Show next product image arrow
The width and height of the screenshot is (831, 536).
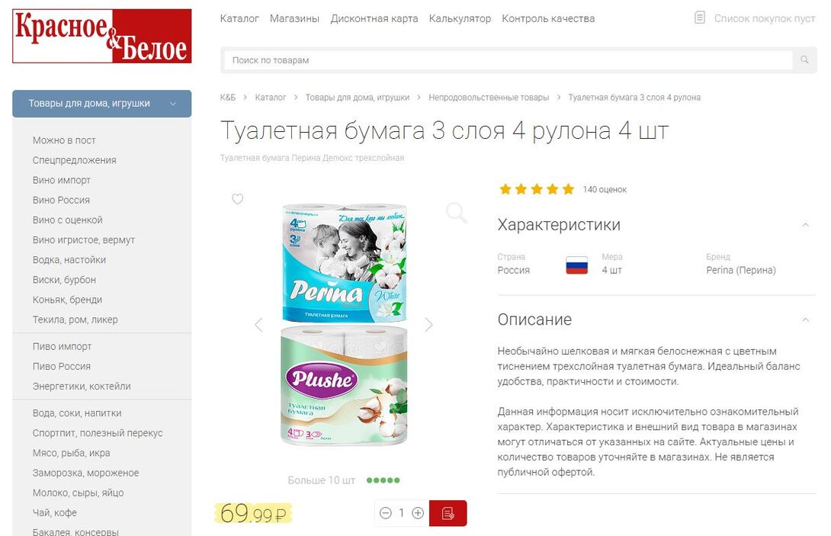click(x=428, y=325)
